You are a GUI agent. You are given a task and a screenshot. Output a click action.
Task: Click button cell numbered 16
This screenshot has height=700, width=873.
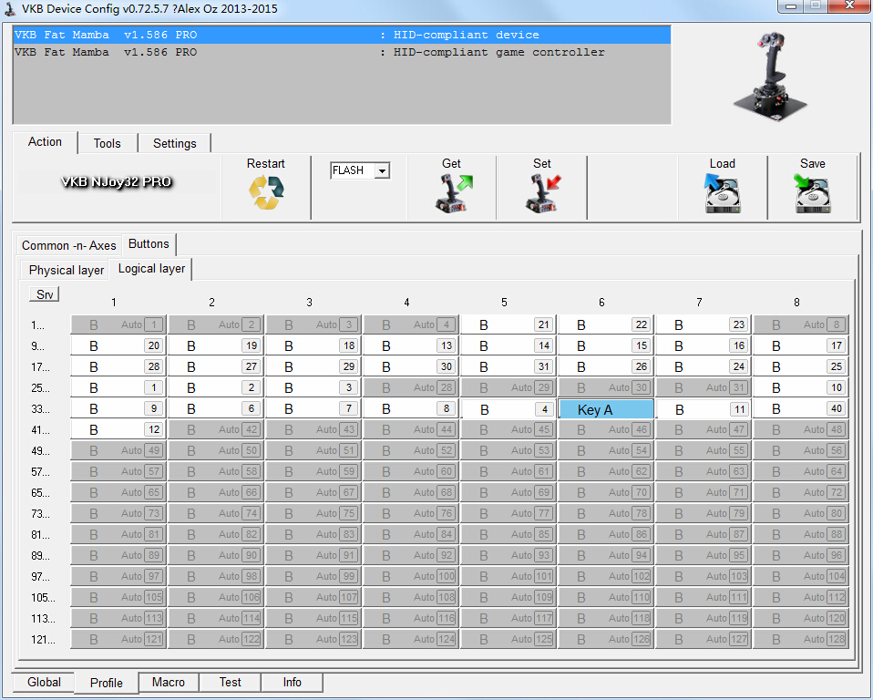point(704,345)
